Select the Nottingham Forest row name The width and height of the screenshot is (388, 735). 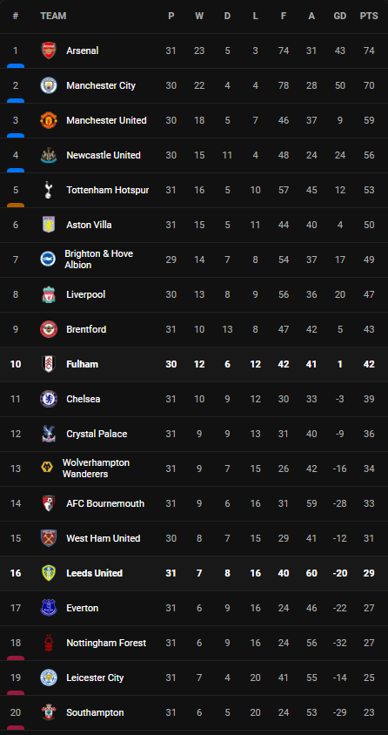point(106,643)
